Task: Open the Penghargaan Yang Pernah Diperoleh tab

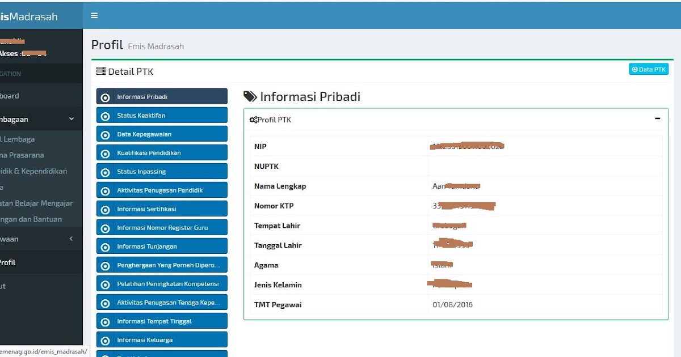Action: (x=162, y=265)
